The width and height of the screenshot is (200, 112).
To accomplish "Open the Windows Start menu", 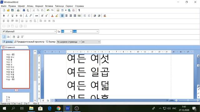I will coord(4,109).
